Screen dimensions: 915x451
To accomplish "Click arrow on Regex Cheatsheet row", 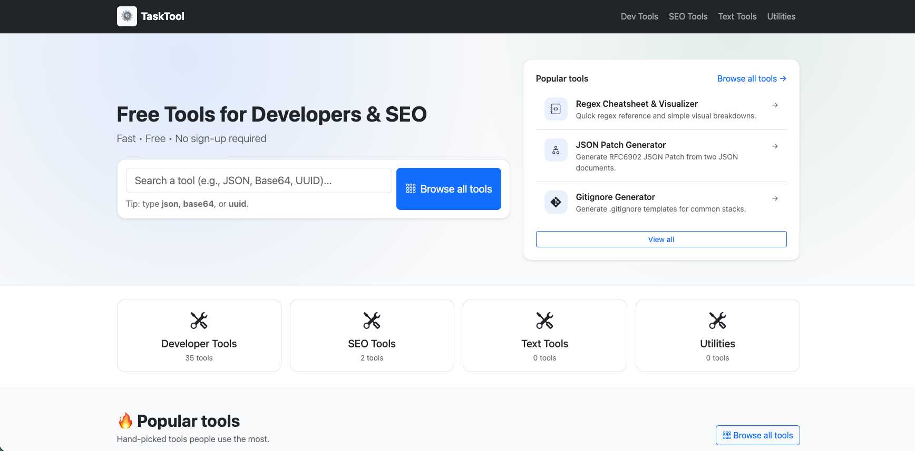I will click(x=775, y=105).
